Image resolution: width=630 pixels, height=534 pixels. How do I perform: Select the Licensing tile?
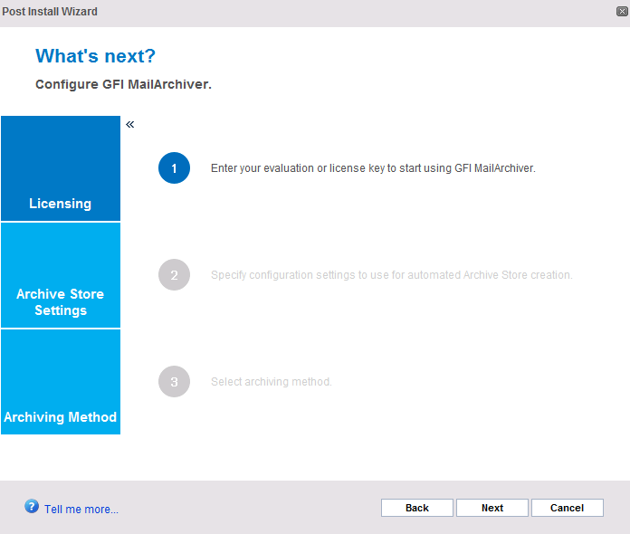point(61,168)
